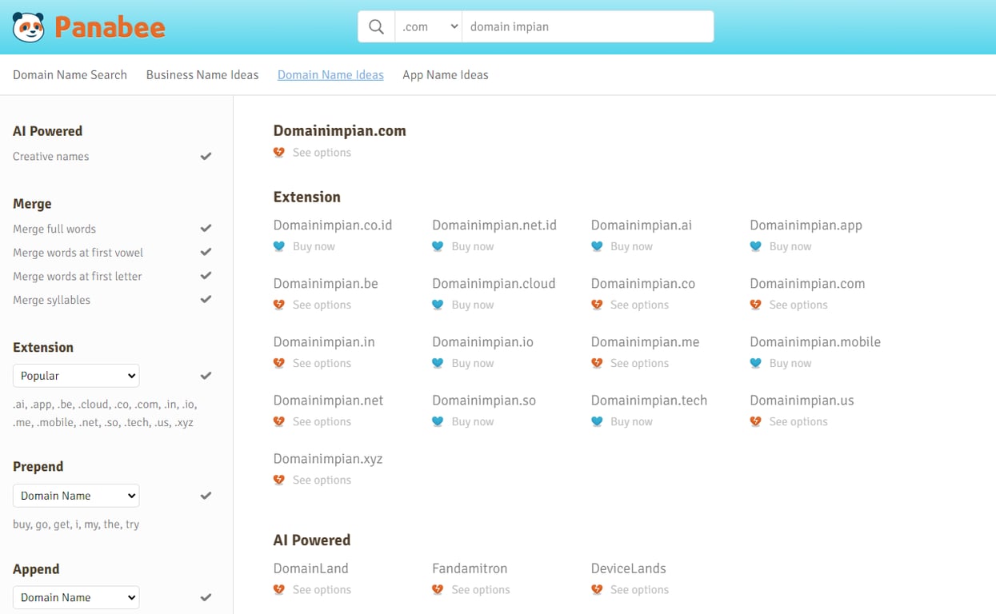Open the DomainLand name suggestion

click(x=311, y=569)
